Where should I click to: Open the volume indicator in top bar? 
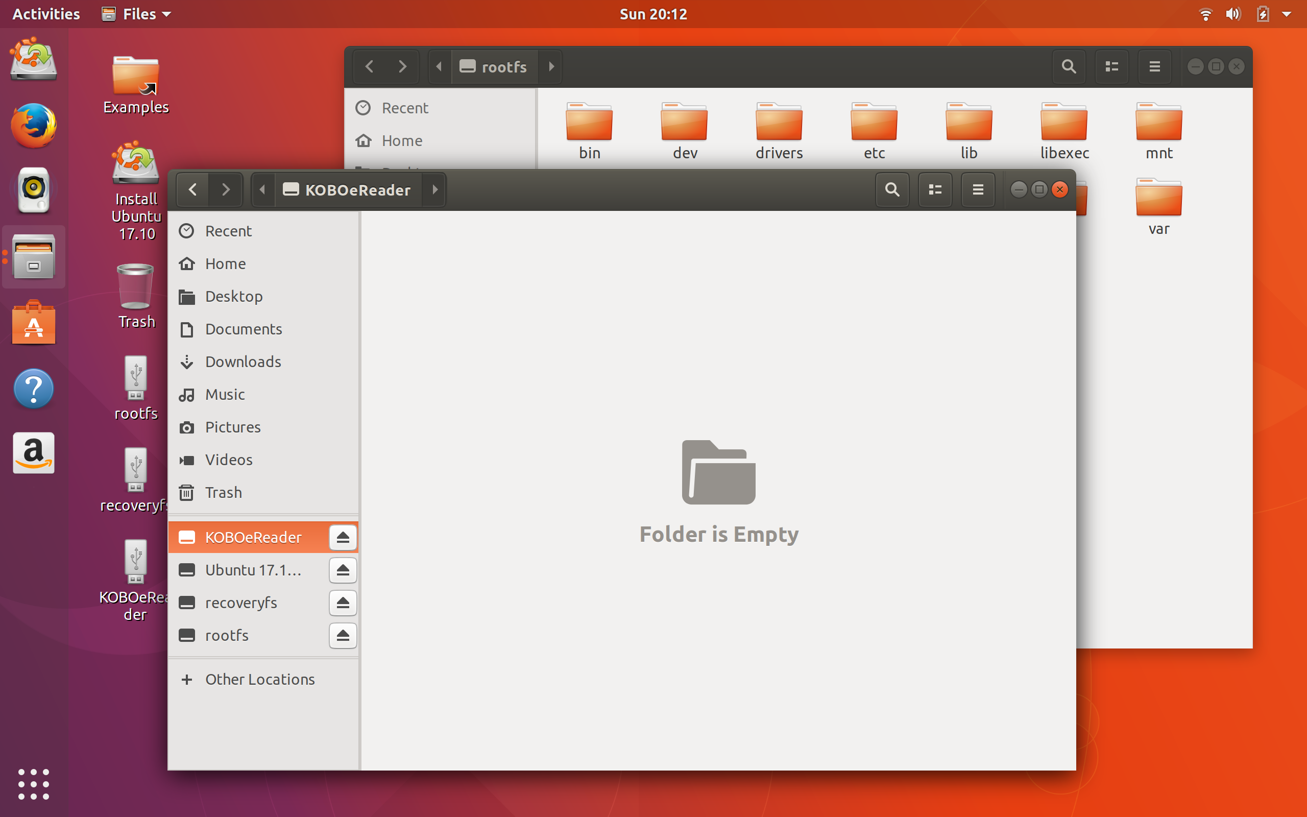point(1233,14)
